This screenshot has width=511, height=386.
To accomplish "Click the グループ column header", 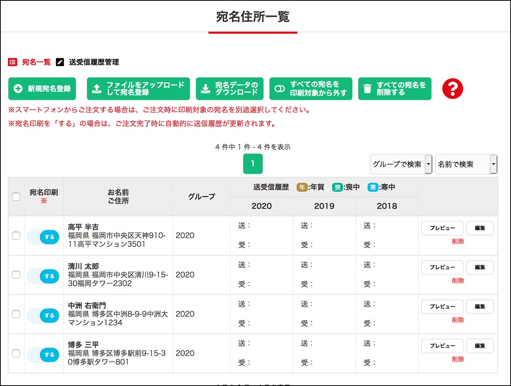I will coord(202,196).
